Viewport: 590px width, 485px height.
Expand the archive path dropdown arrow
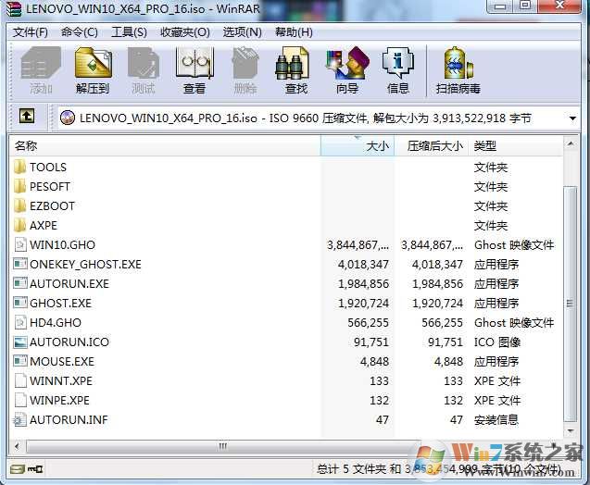[x=572, y=118]
